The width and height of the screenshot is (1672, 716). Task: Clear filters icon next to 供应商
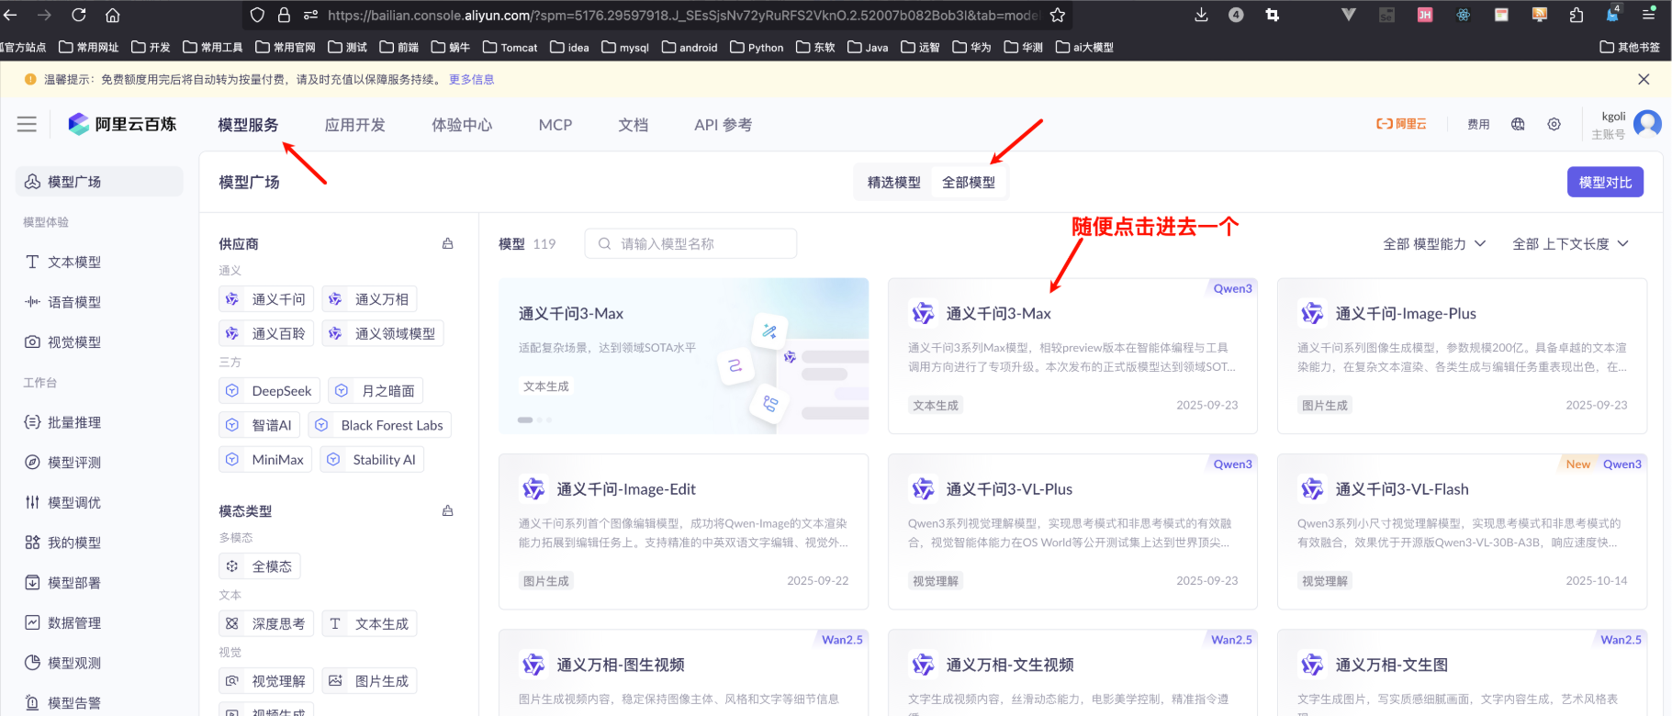(448, 243)
